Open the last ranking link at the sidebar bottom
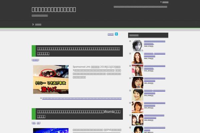 click(155, 129)
